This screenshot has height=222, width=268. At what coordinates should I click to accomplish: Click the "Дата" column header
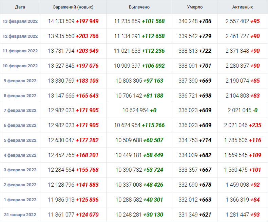tap(20, 7)
